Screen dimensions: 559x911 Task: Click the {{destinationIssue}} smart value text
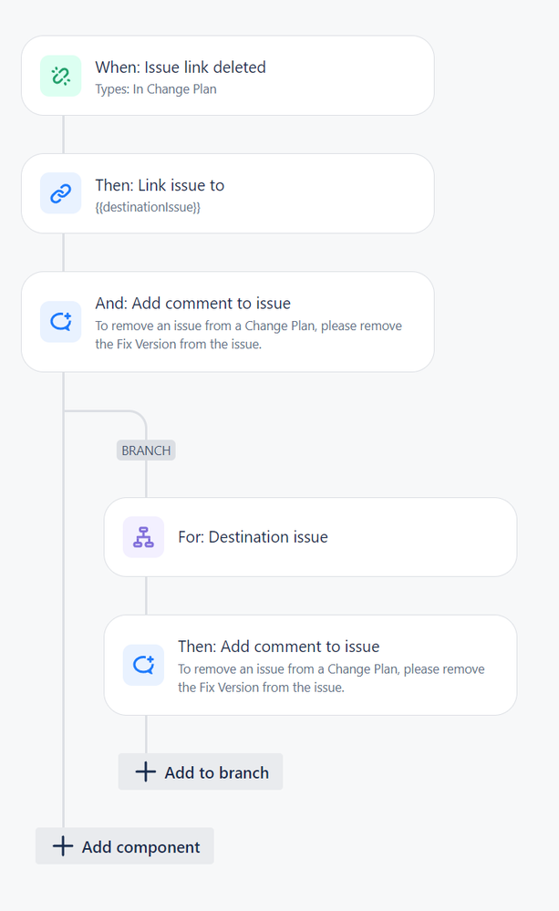click(x=148, y=207)
